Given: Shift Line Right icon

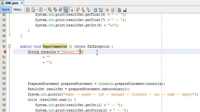Looking at the screenshot, I should point(101,10).
